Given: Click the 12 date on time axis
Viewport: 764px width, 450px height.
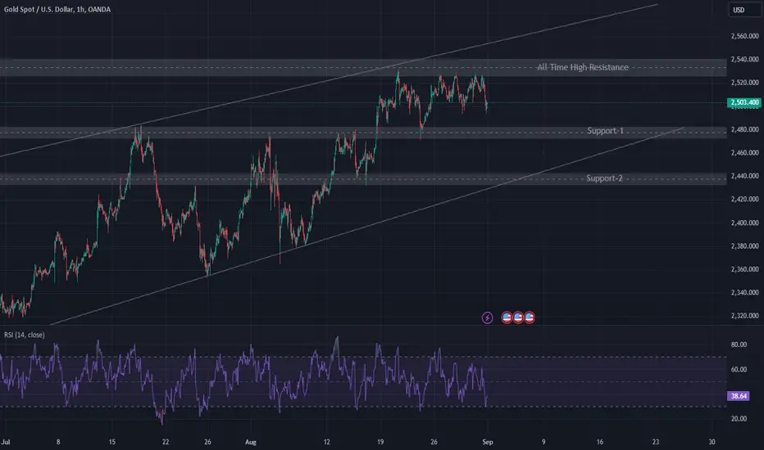Looking at the screenshot, I should (x=326, y=442).
